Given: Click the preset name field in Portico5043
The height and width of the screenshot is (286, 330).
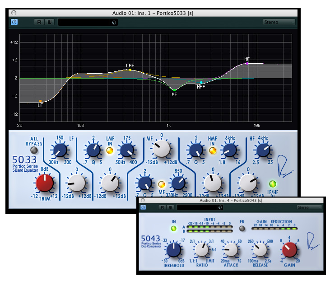Looking at the screenshot, I should coord(197,207).
